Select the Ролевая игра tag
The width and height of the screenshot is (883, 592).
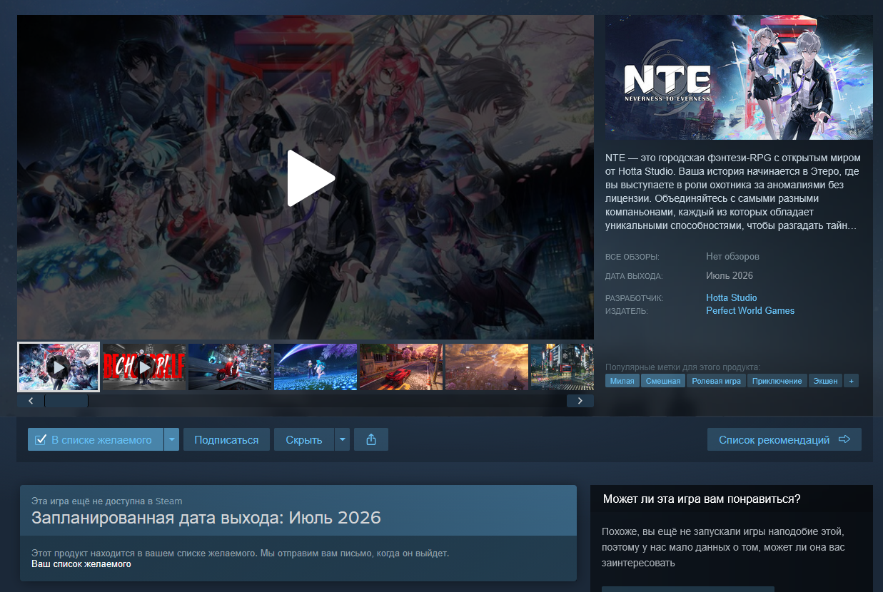pos(716,381)
